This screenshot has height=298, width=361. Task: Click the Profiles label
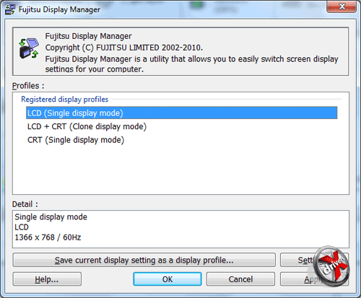click(x=28, y=86)
